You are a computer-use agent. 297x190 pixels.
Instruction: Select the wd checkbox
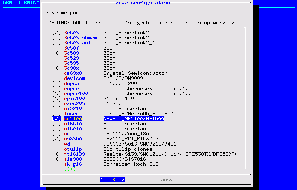coord(56,144)
